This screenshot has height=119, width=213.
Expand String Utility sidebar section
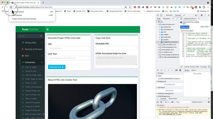pyautogui.click(x=32, y=43)
